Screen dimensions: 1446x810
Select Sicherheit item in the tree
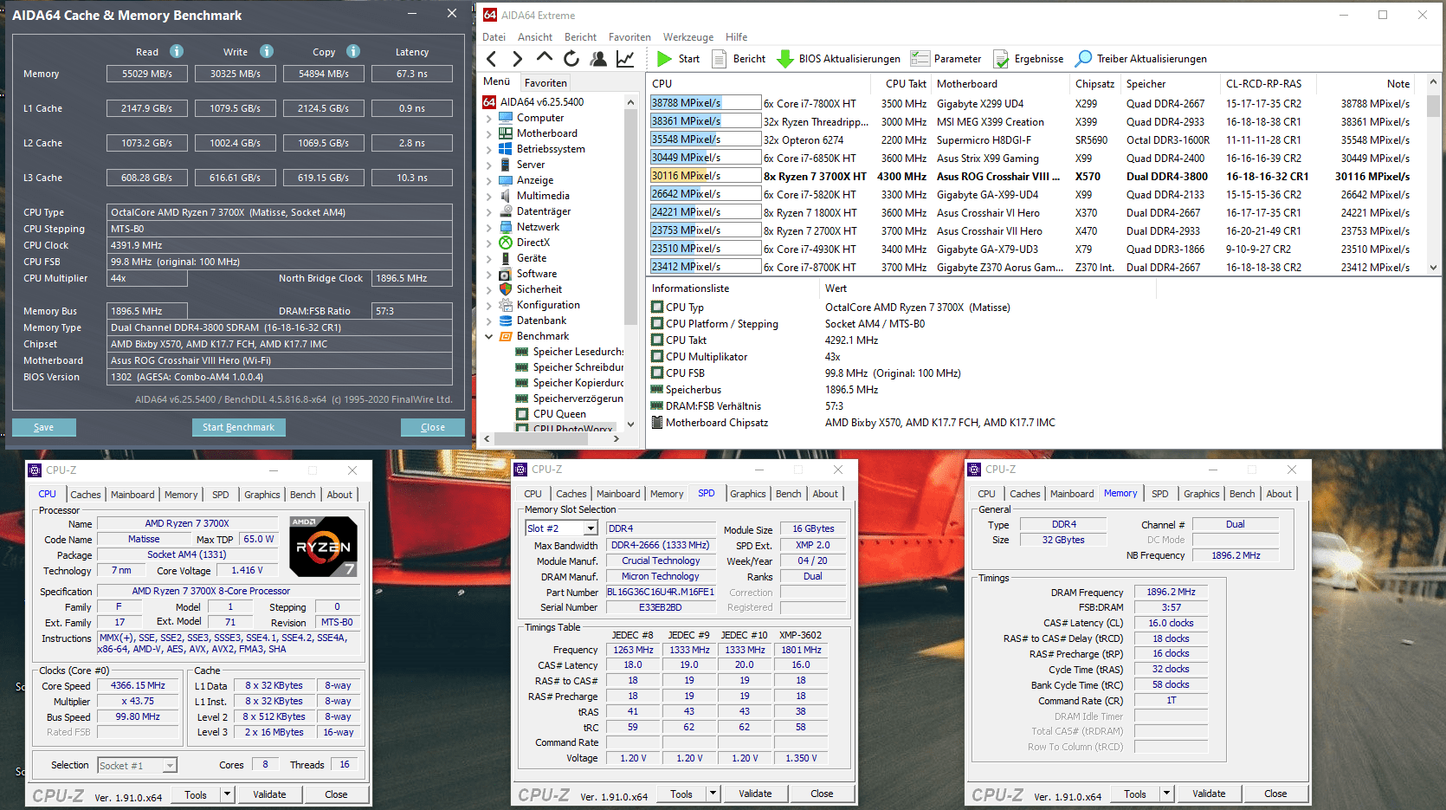(x=539, y=289)
